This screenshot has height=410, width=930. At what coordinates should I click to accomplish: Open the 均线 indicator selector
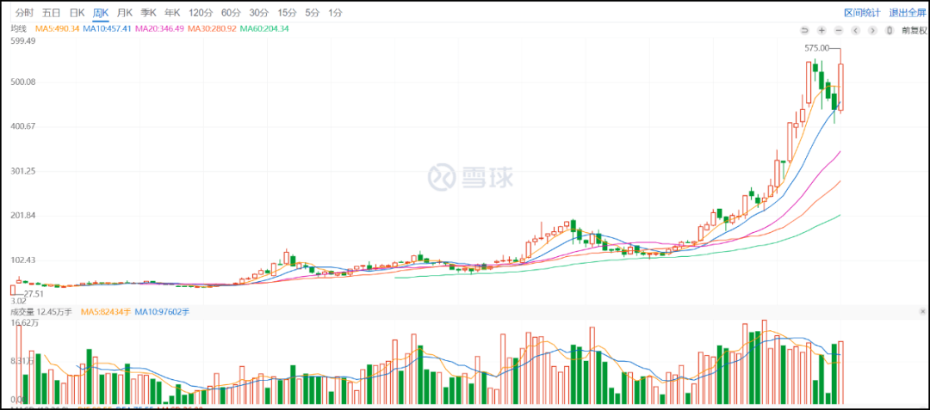(18, 29)
